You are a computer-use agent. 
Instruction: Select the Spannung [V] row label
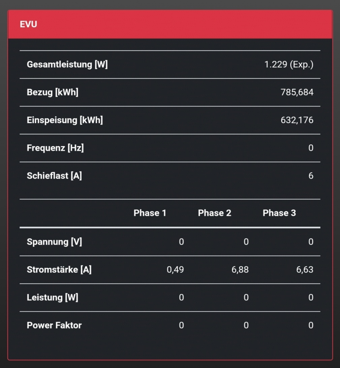coord(54,242)
